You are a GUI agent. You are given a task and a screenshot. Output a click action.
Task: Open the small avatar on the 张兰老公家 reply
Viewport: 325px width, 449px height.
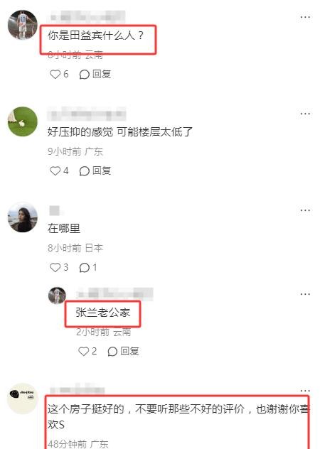pos(58,296)
